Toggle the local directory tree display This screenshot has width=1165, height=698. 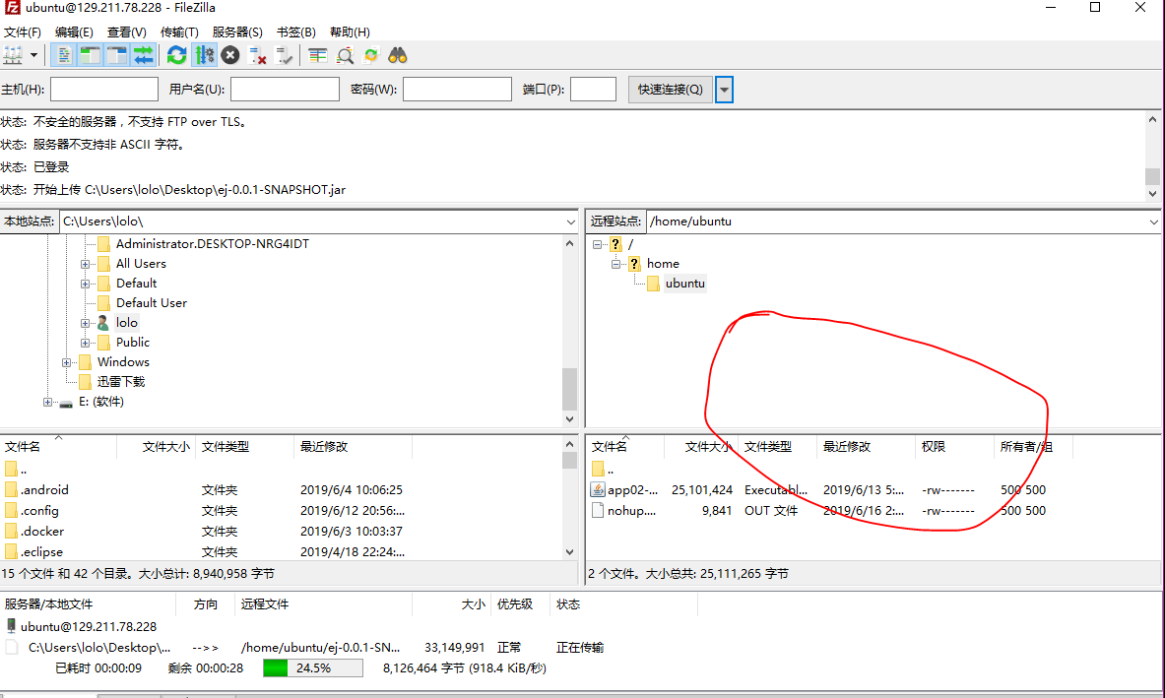click(91, 55)
